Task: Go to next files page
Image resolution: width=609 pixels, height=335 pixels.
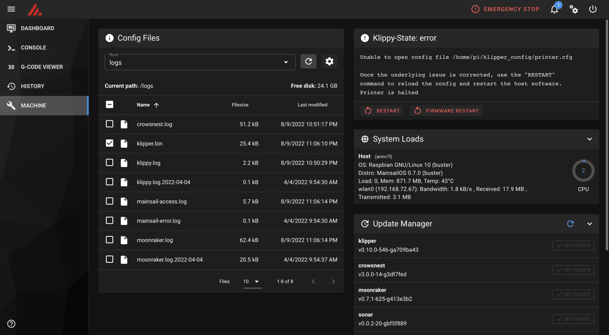Action: pyautogui.click(x=333, y=282)
